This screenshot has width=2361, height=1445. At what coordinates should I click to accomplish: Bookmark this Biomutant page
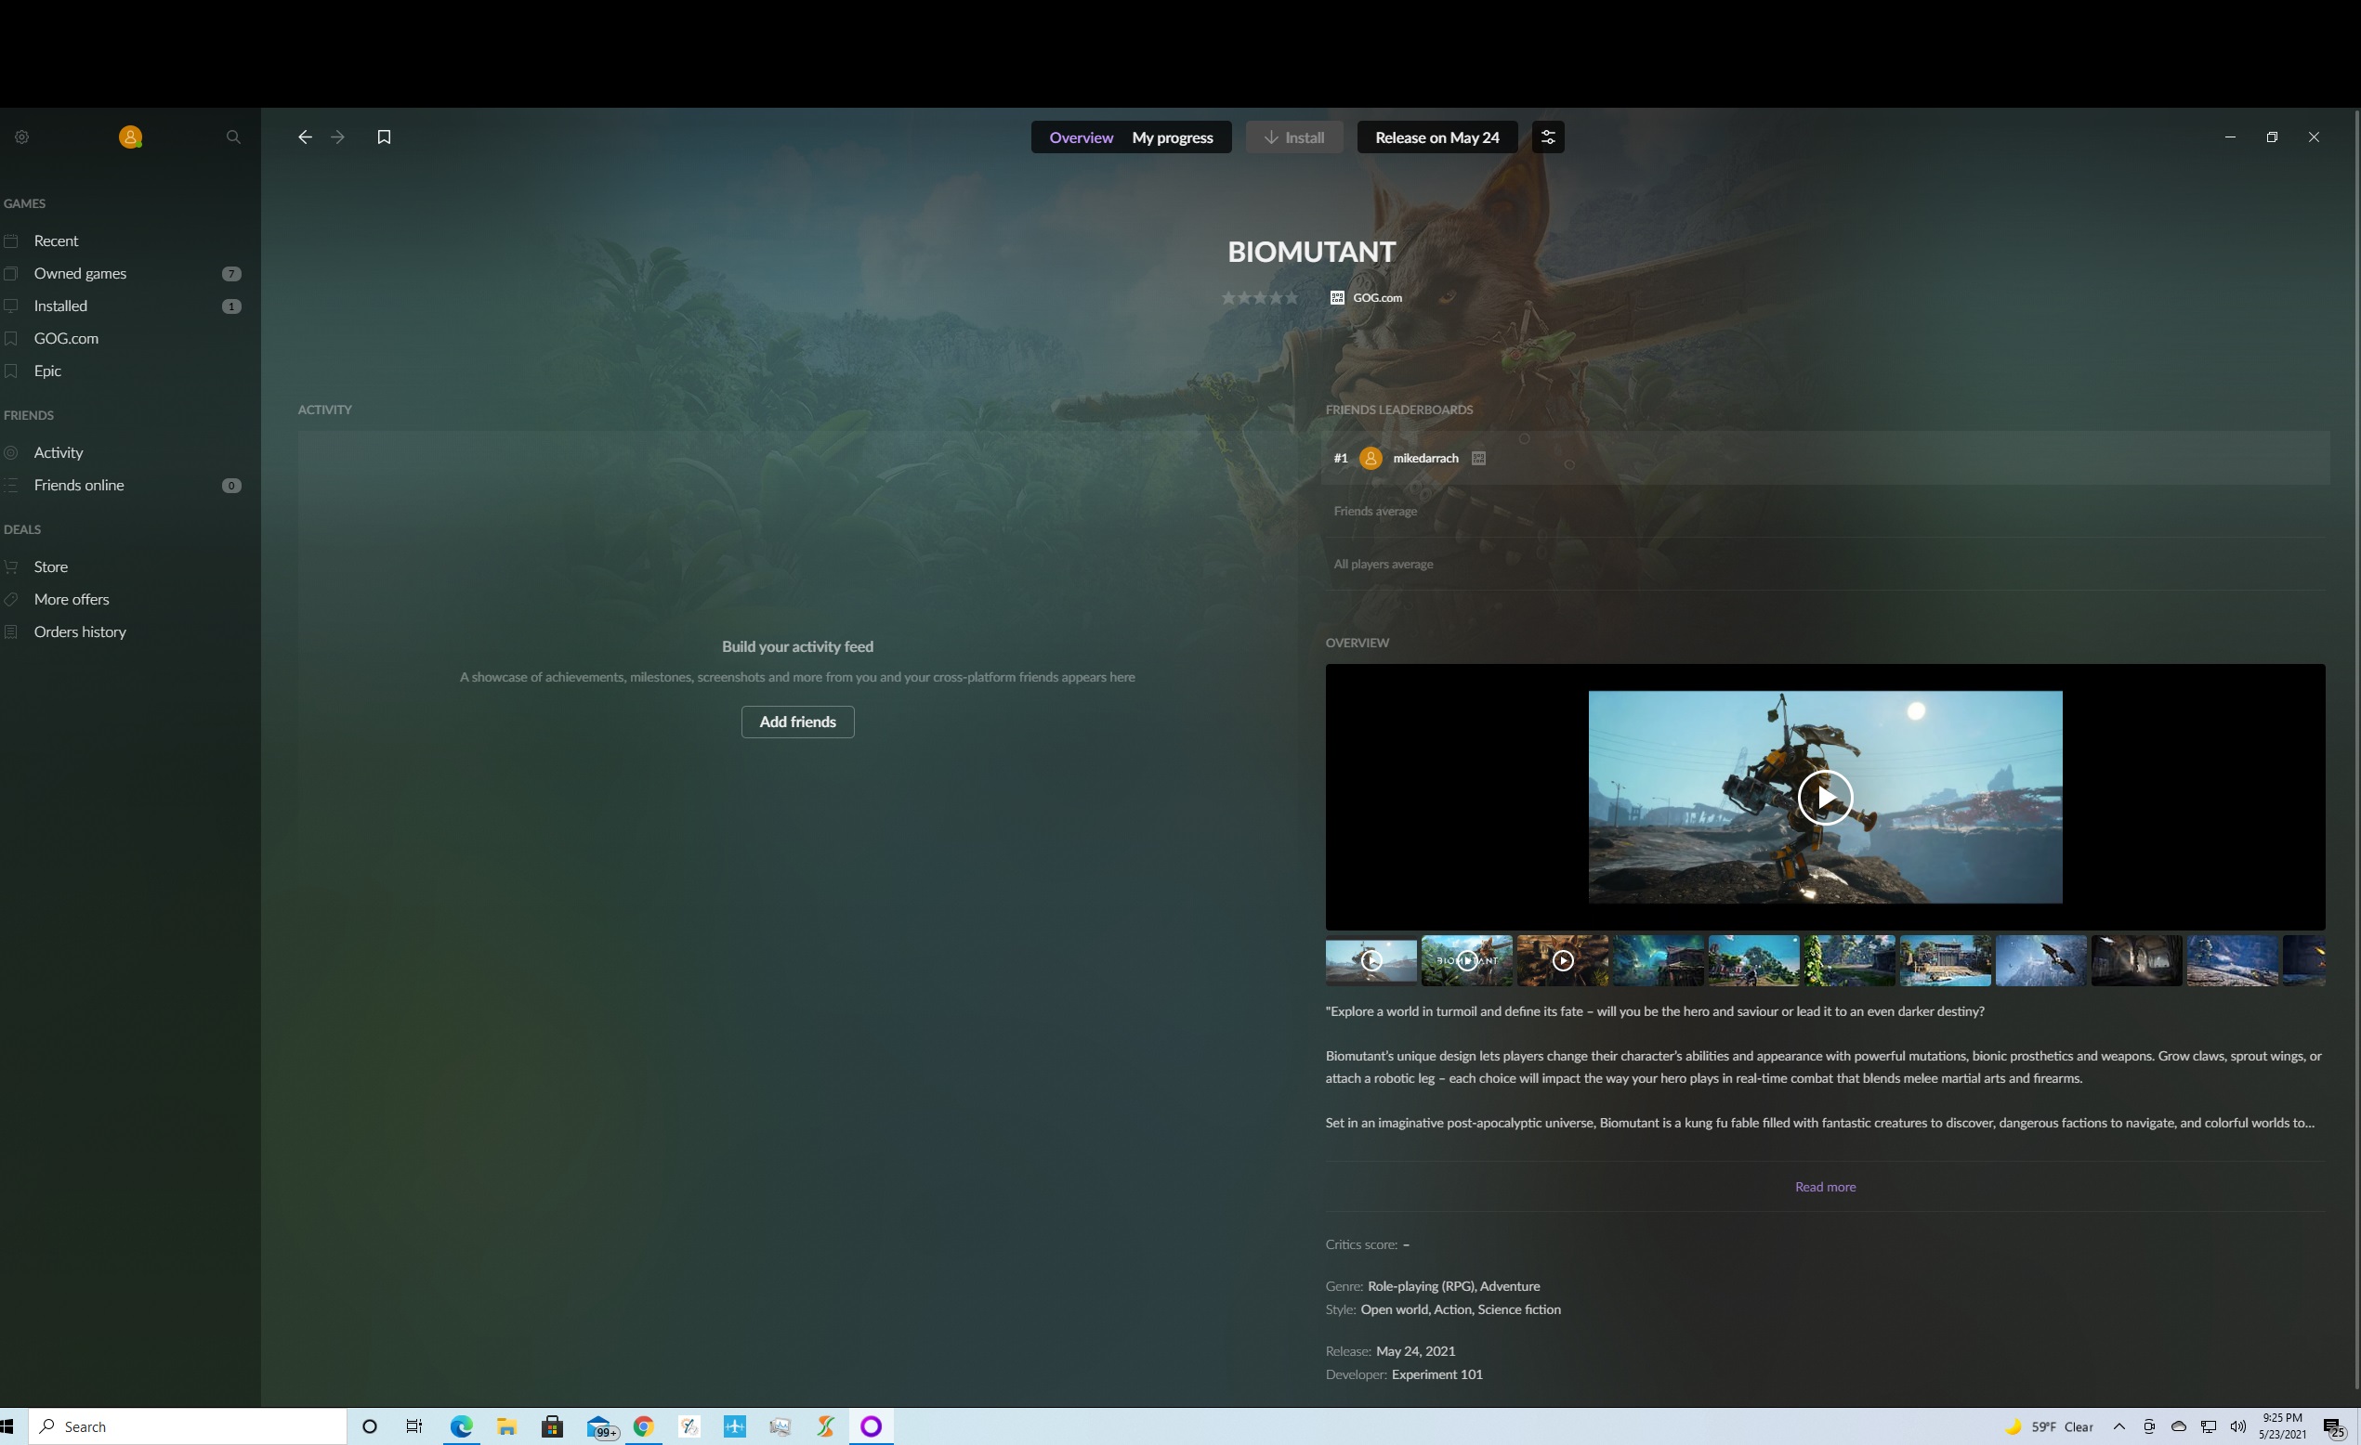click(x=385, y=137)
